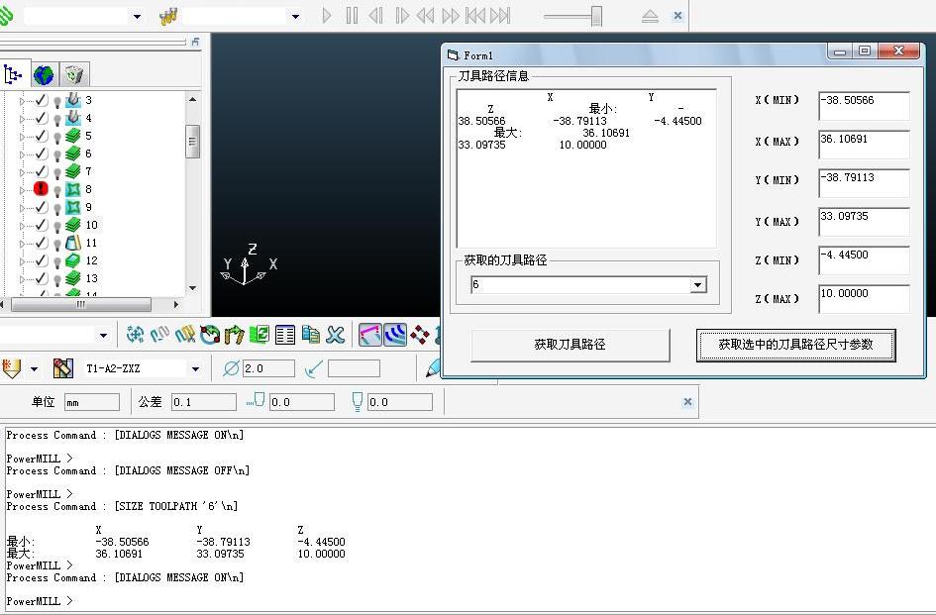Viewport: 936px width, 615px height.
Task: Fast forward the simulation
Action: (x=451, y=16)
